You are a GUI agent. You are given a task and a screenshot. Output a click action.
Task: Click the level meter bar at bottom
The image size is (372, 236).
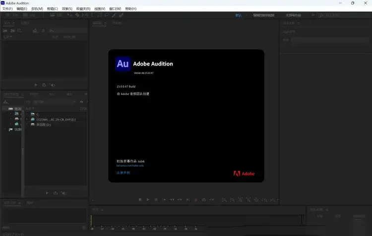pos(196,221)
